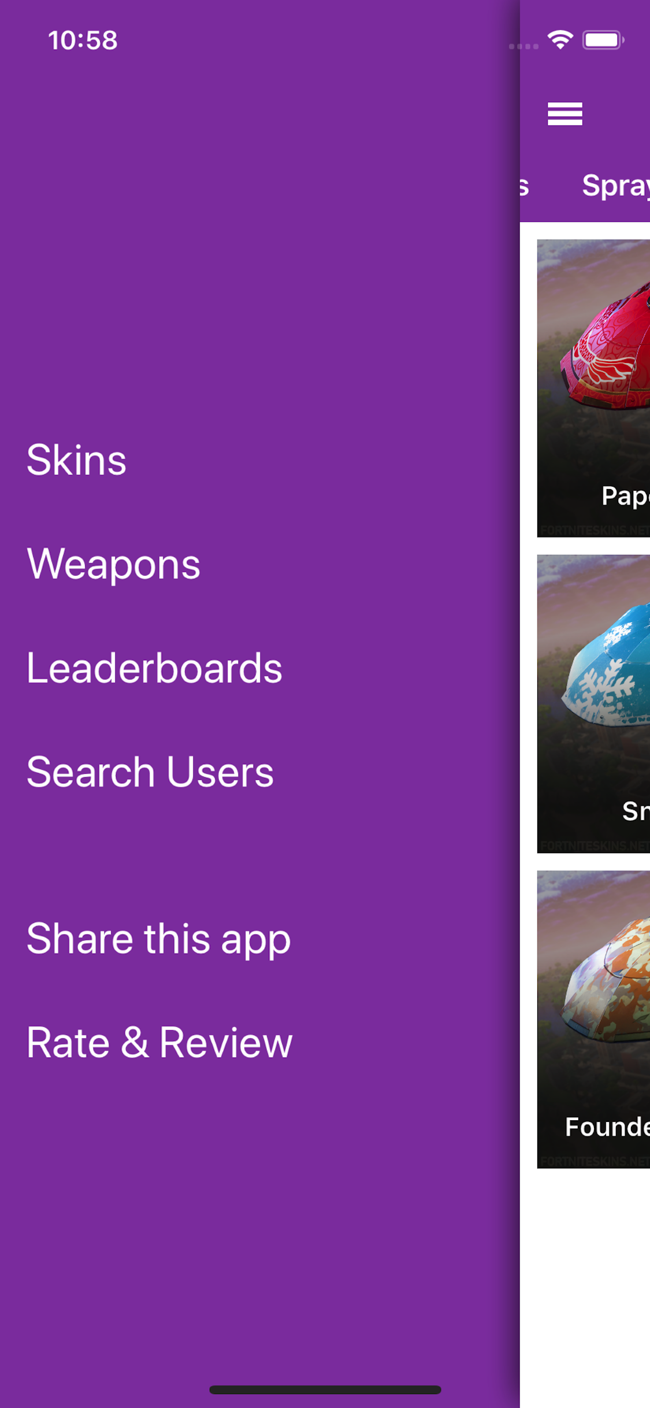Screen dimensions: 650x1408
Task: Select Search Users in the drawer
Action: 150,773
